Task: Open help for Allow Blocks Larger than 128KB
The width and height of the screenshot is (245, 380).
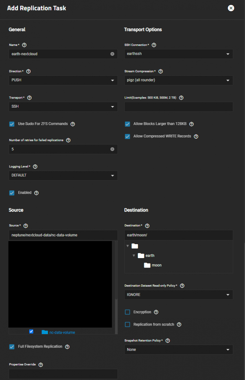Action: click(x=191, y=124)
